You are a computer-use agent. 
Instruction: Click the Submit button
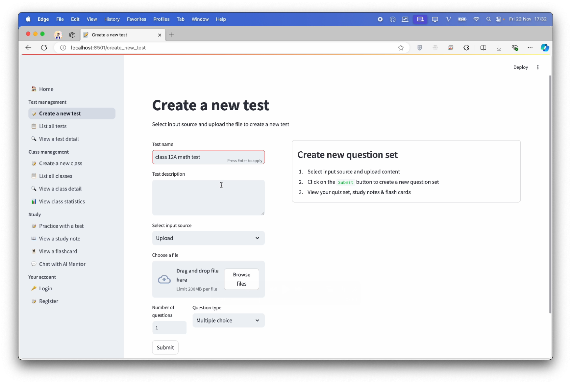[x=165, y=347]
